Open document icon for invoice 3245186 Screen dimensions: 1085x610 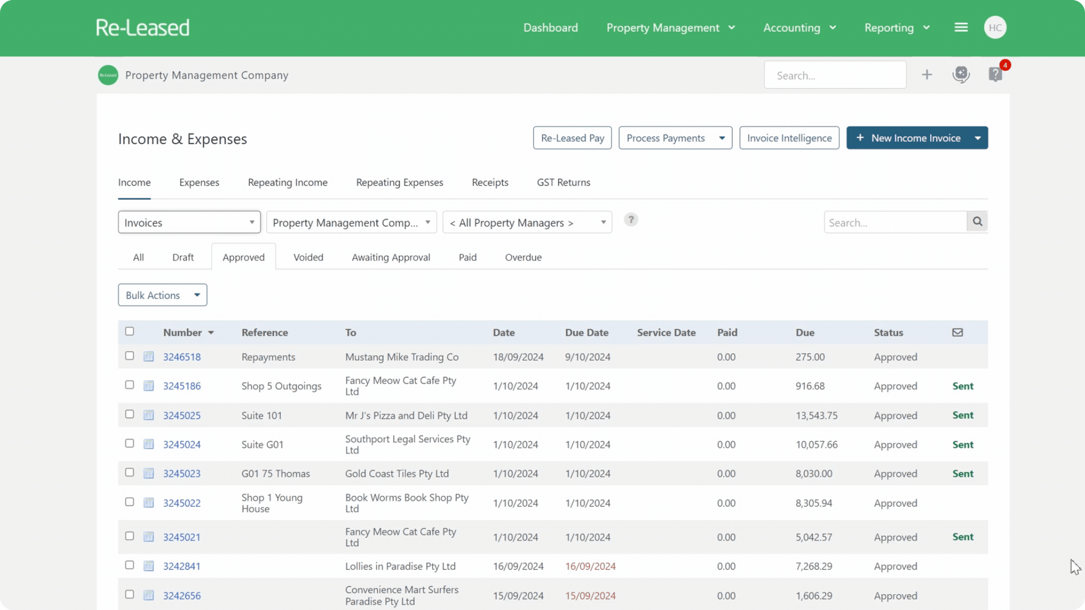point(149,386)
